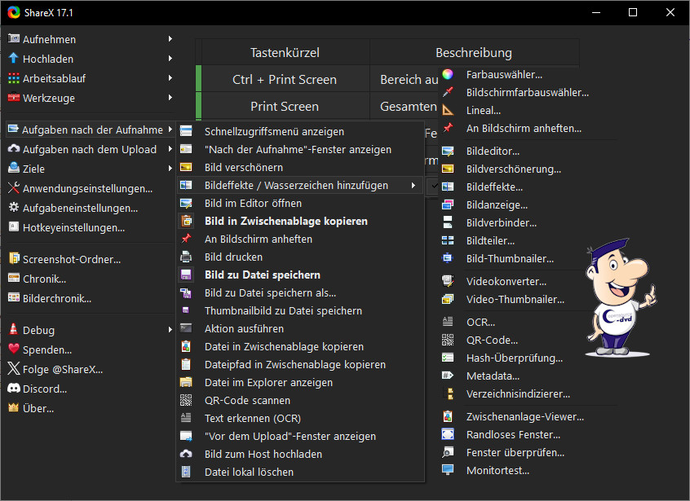Click the Print Screen hotkey button
This screenshot has height=501, width=690.
tap(284, 107)
